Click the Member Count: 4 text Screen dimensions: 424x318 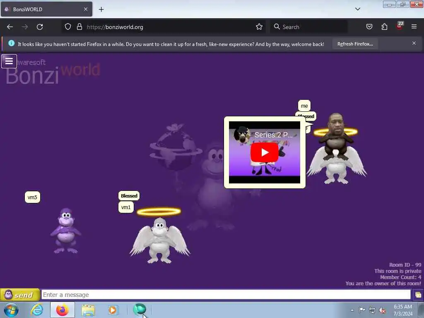[x=400, y=277]
